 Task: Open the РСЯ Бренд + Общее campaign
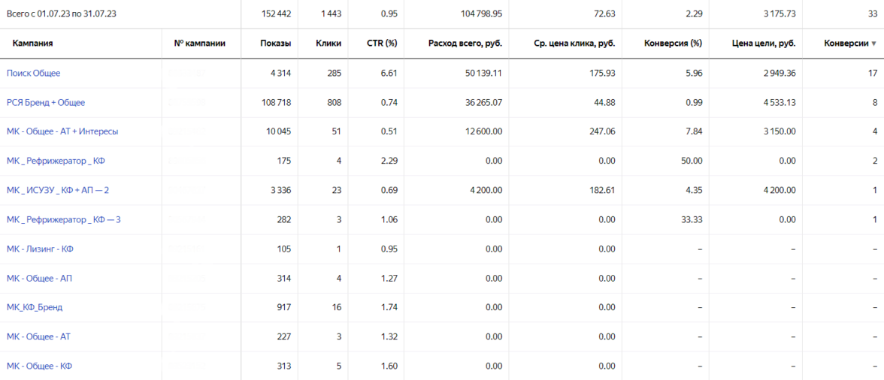(x=46, y=103)
